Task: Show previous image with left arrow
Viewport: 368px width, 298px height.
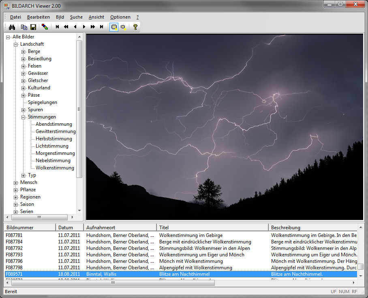Action: pyautogui.click(x=75, y=27)
